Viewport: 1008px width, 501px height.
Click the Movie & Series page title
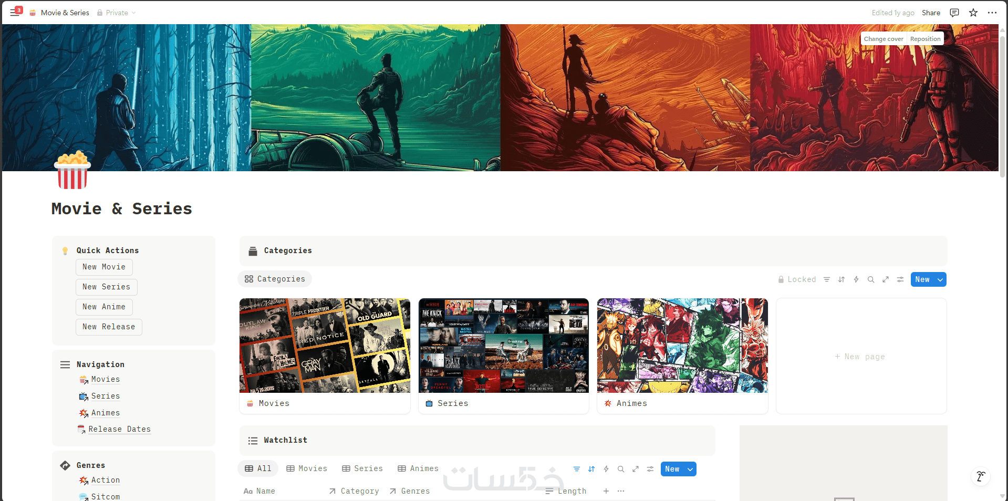click(x=122, y=208)
